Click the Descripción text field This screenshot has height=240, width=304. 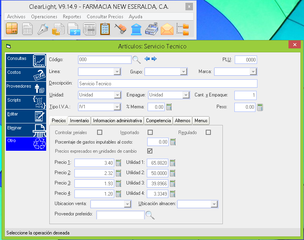[168, 84]
